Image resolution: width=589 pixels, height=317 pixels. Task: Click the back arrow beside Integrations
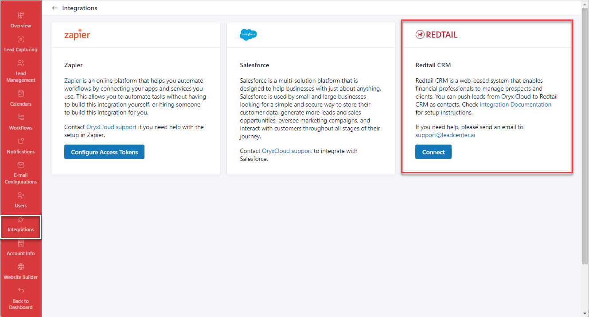coord(55,8)
